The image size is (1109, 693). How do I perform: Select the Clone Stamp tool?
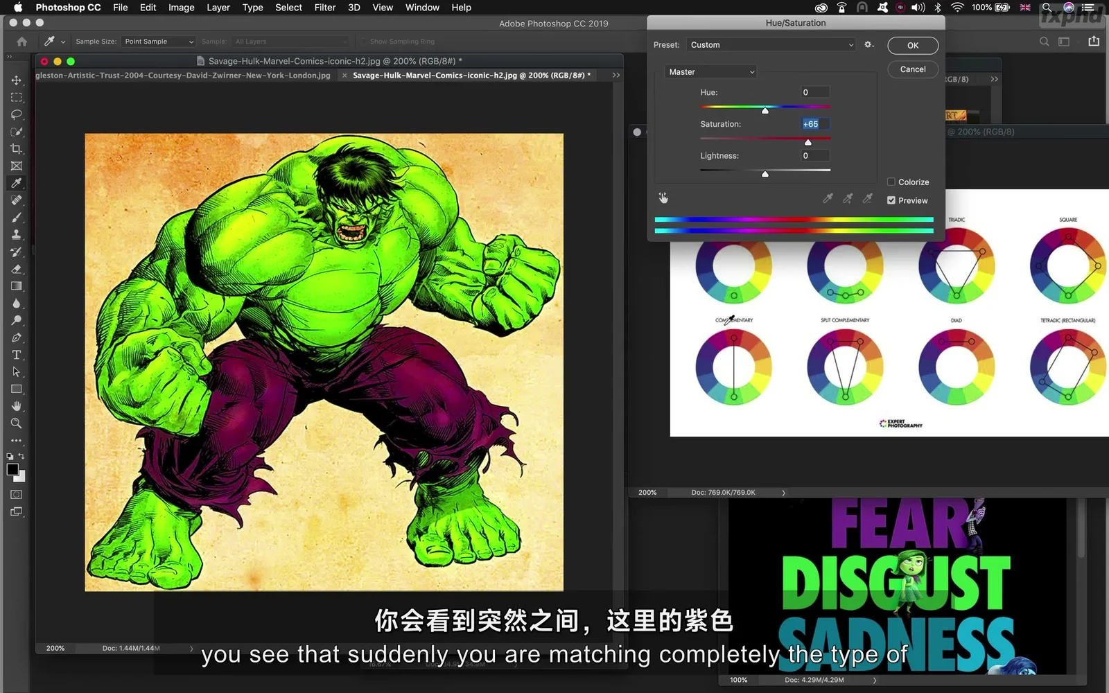point(17,235)
